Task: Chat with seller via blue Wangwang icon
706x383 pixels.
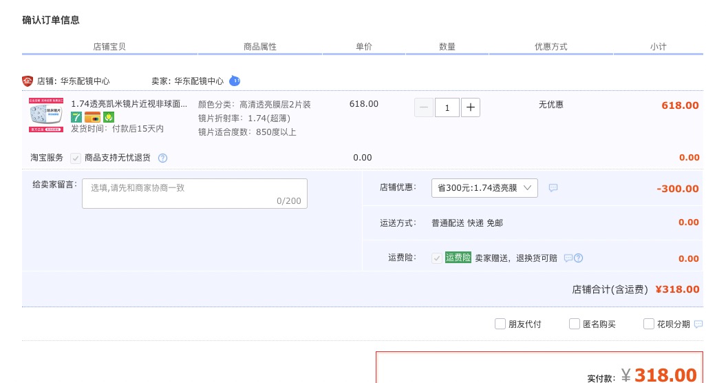Action: tap(235, 81)
